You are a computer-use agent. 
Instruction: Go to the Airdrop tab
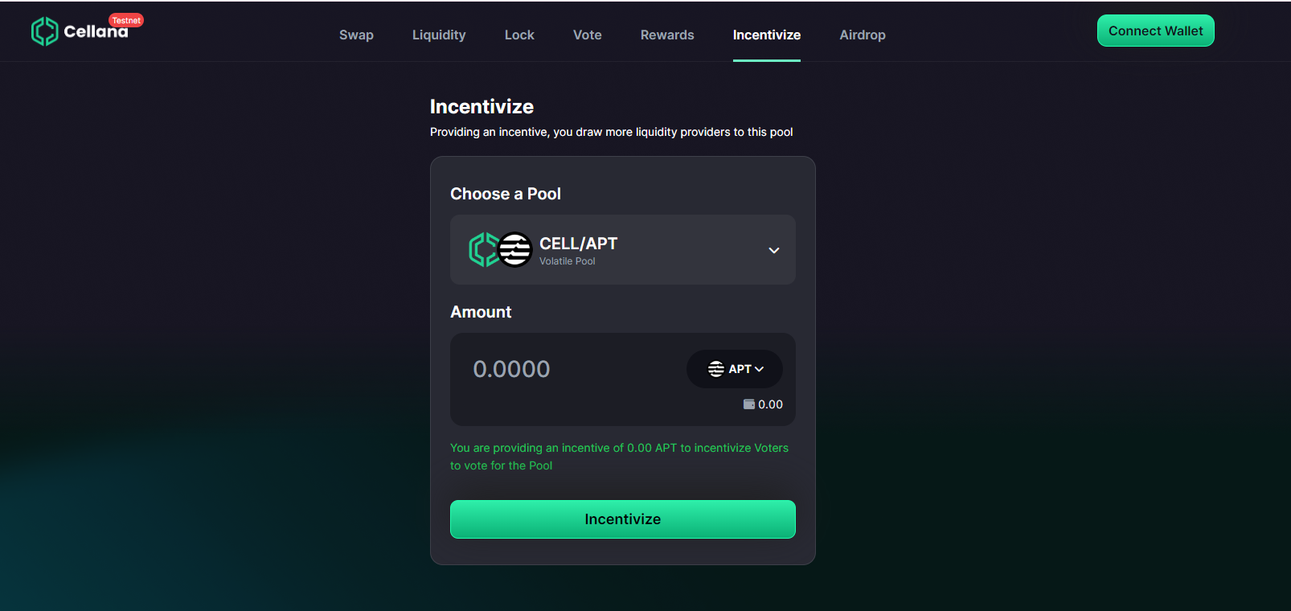863,35
